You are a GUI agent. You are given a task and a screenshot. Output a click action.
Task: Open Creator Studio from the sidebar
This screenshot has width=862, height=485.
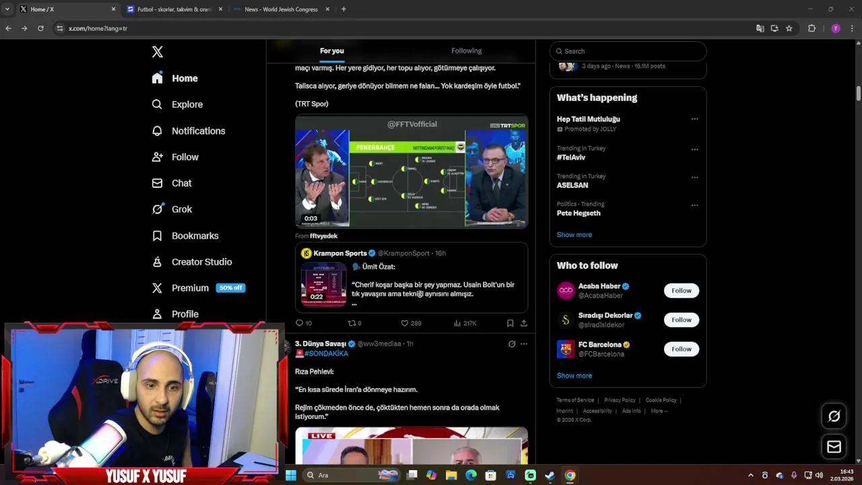coord(192,262)
